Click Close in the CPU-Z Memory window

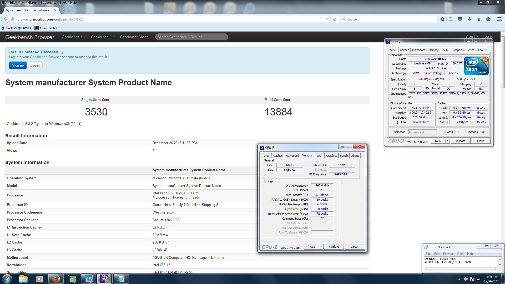pos(354,247)
